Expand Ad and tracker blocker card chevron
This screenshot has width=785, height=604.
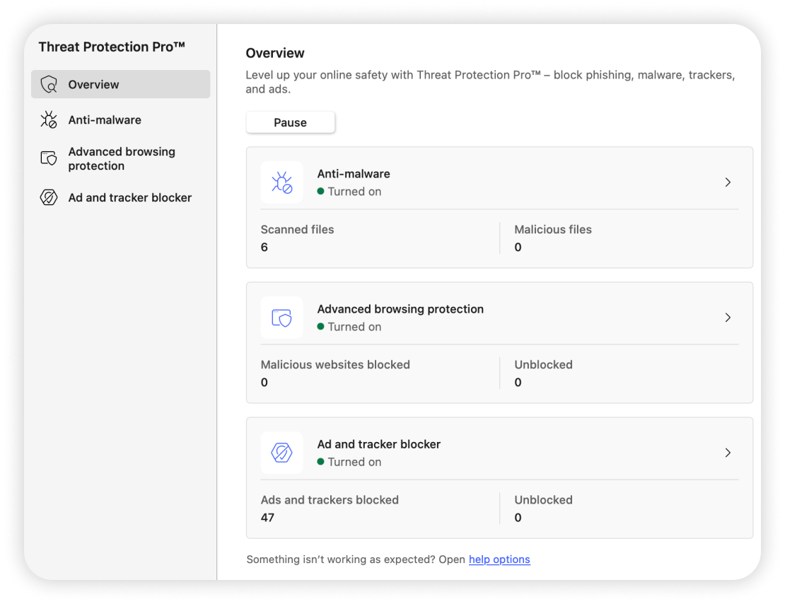[x=728, y=453]
